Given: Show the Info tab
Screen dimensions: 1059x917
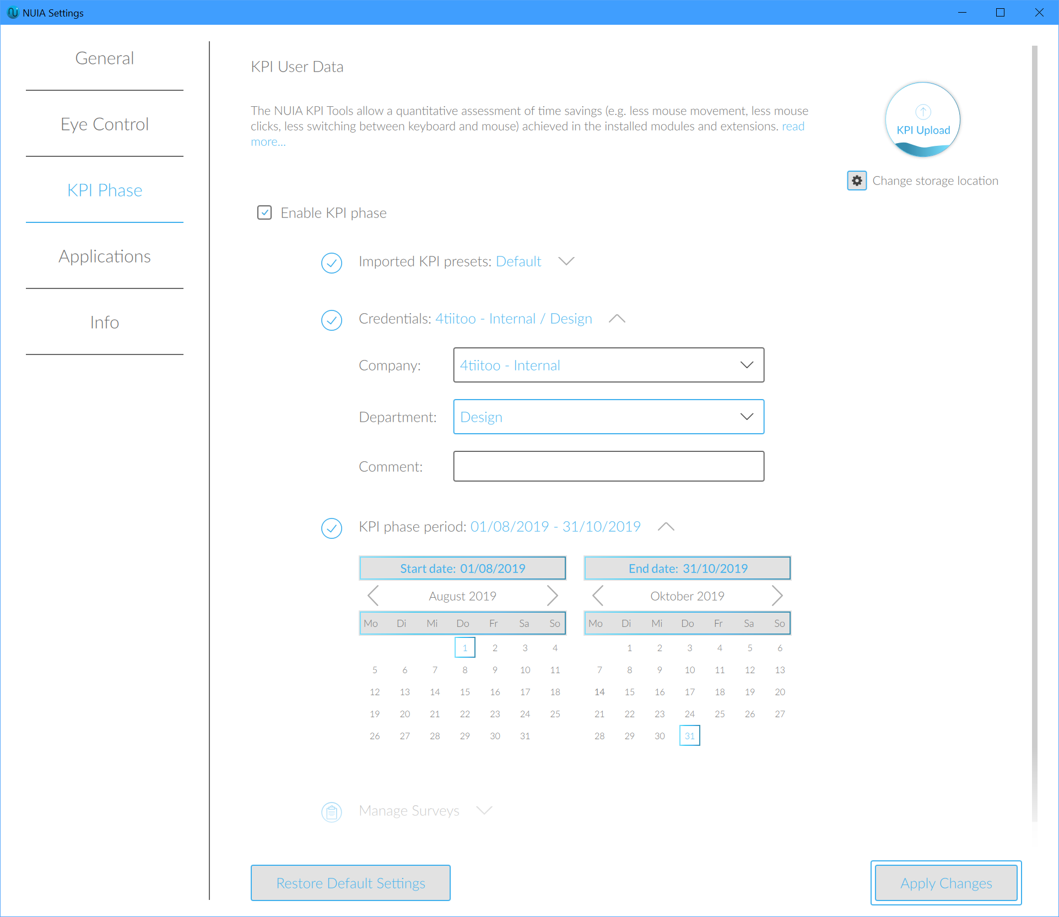Looking at the screenshot, I should [x=105, y=322].
